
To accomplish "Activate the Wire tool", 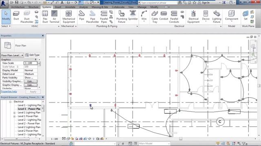I will coord(144,16).
